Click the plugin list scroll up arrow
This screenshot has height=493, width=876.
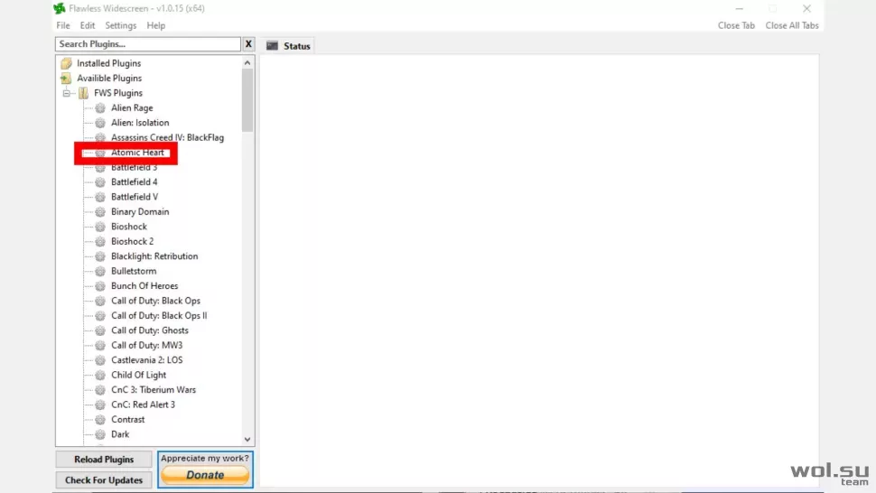pos(247,62)
